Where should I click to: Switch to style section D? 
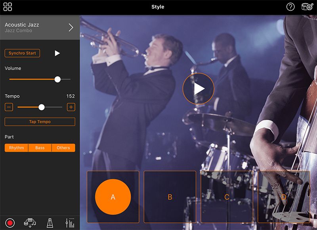pos(284,197)
